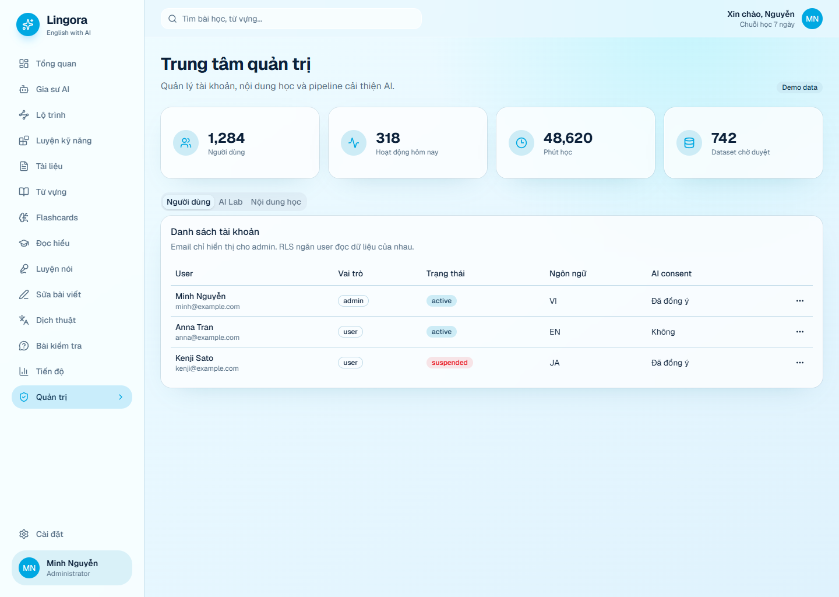
Task: Open Dịch thuật translate icon
Action: click(24, 320)
